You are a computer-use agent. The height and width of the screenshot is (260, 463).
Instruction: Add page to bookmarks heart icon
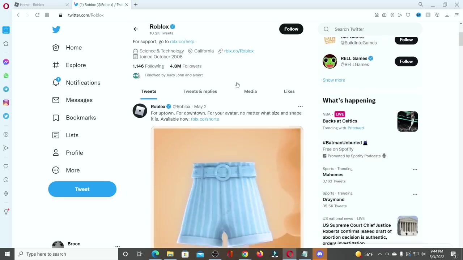click(x=408, y=15)
